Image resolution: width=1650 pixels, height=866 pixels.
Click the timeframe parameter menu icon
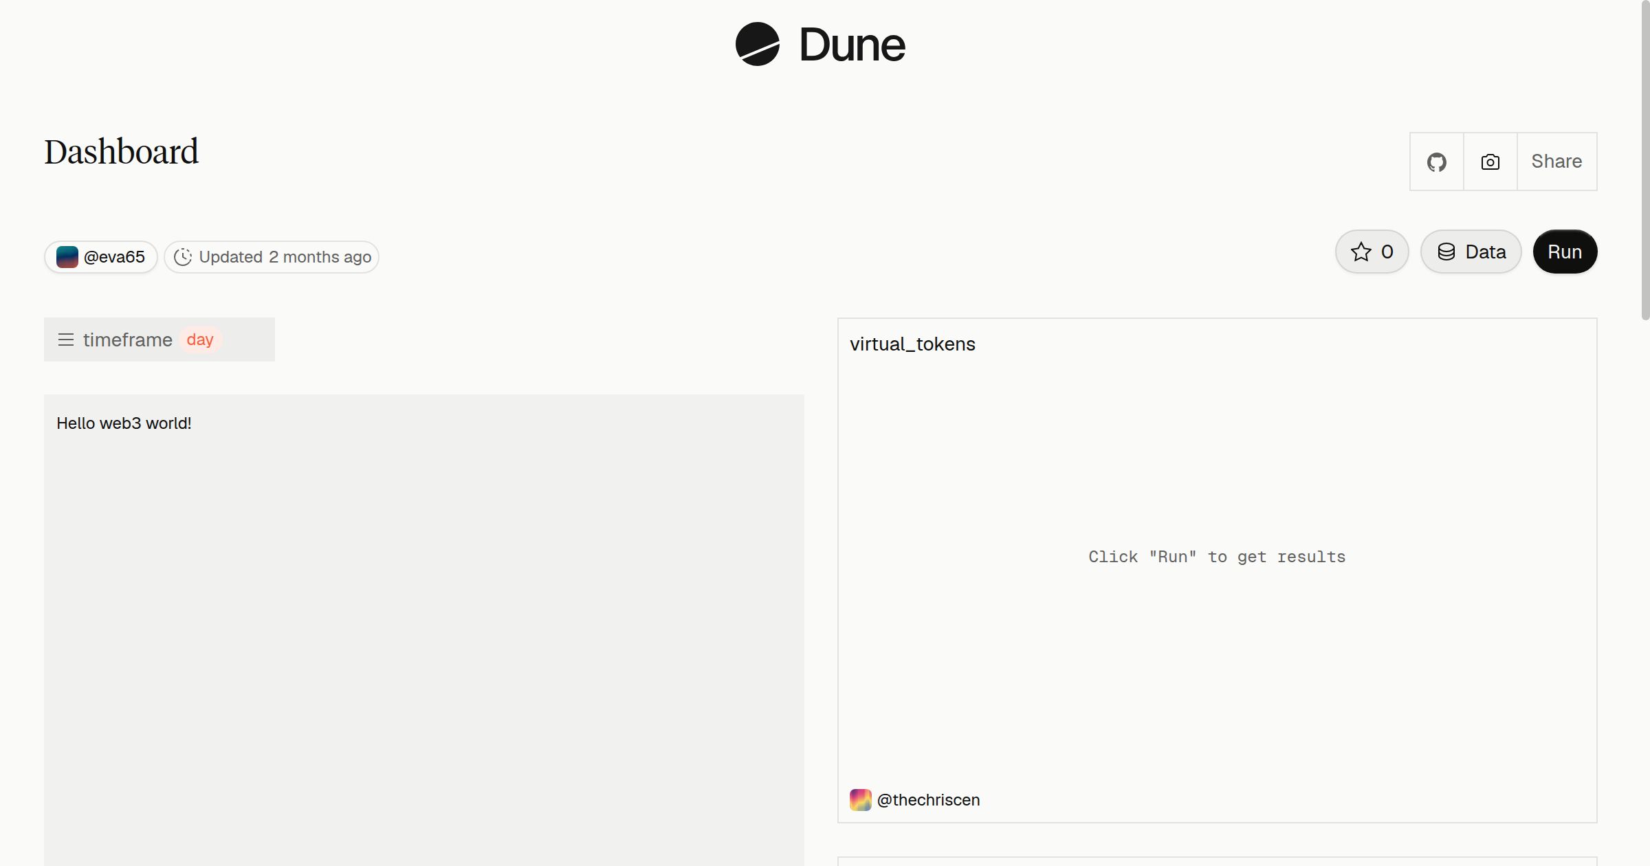pos(66,340)
